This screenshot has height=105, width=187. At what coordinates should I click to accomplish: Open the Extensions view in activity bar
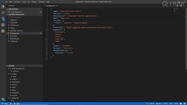point(3,31)
